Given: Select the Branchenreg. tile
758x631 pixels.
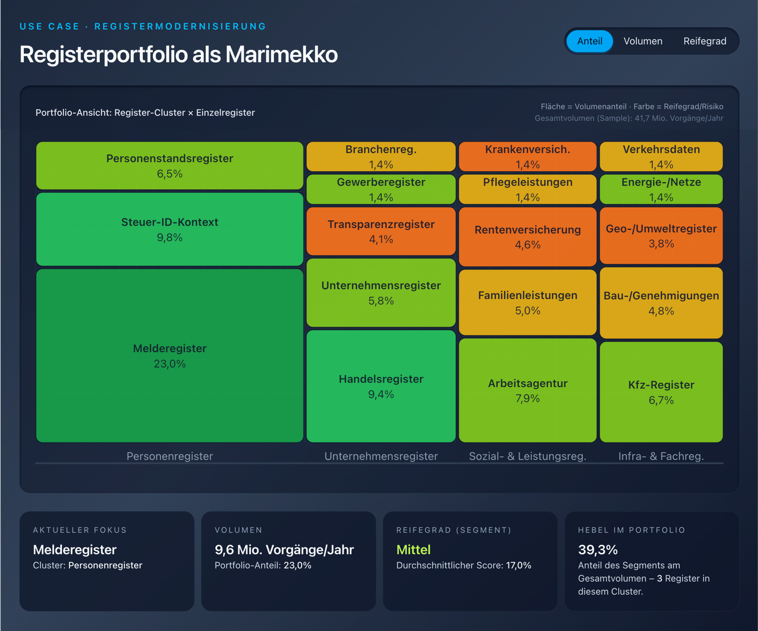Looking at the screenshot, I should pos(381,157).
